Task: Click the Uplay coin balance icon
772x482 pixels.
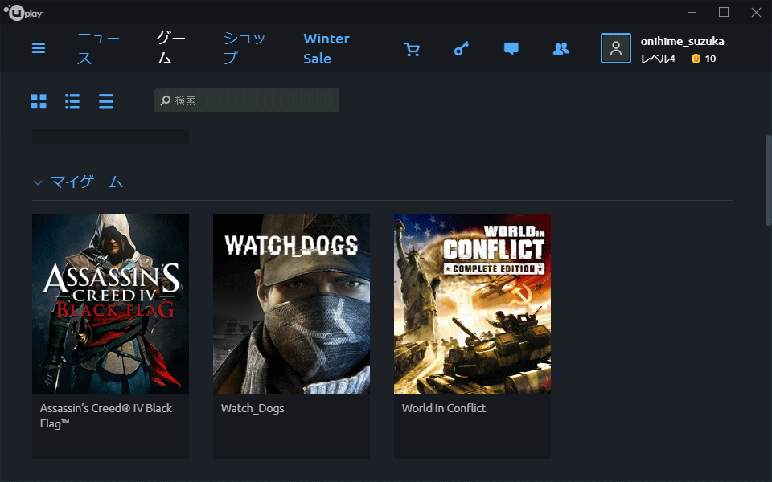Action: [695, 59]
